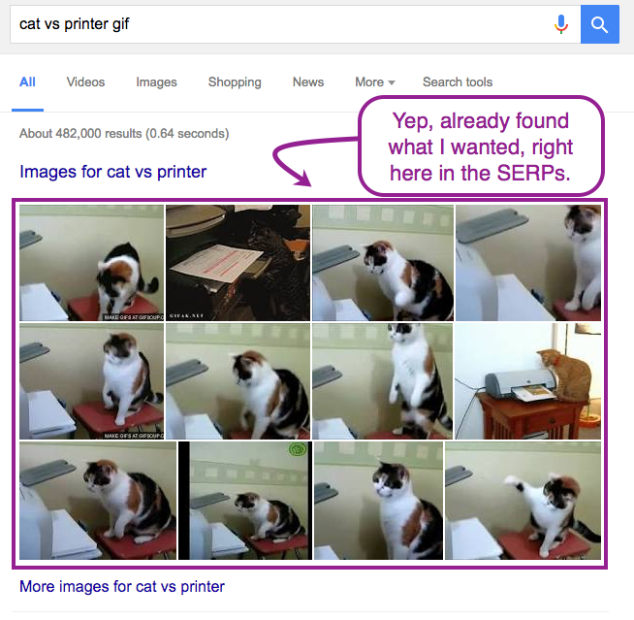Screen dimensions: 634x620
Task: Open Search tools options
Action: click(x=458, y=82)
